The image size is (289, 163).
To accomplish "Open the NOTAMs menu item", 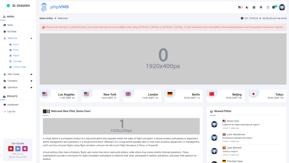I will tap(12, 31).
